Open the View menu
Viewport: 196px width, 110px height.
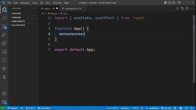(35, 3)
